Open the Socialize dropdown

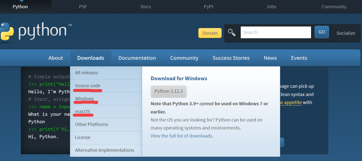tap(346, 33)
